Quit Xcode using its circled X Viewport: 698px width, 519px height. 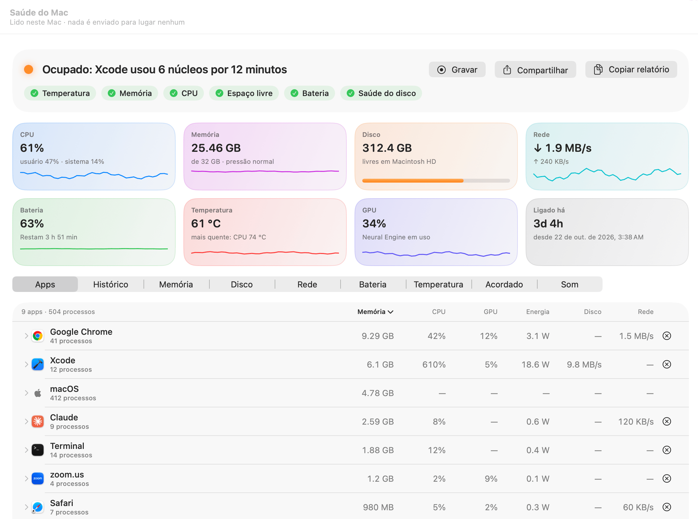667,364
